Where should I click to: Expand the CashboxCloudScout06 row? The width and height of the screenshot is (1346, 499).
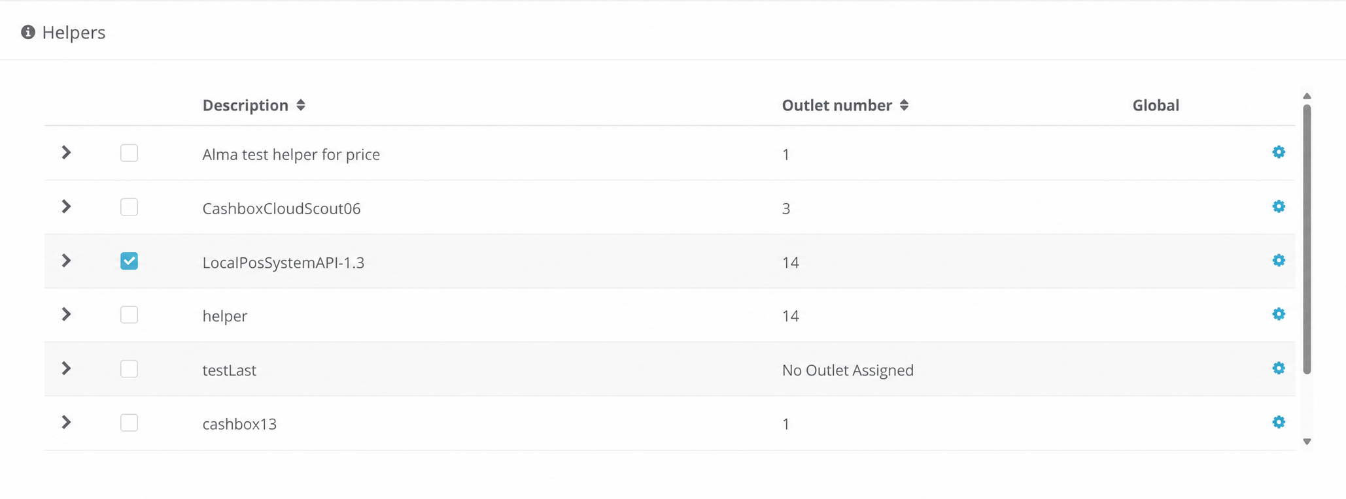click(66, 206)
